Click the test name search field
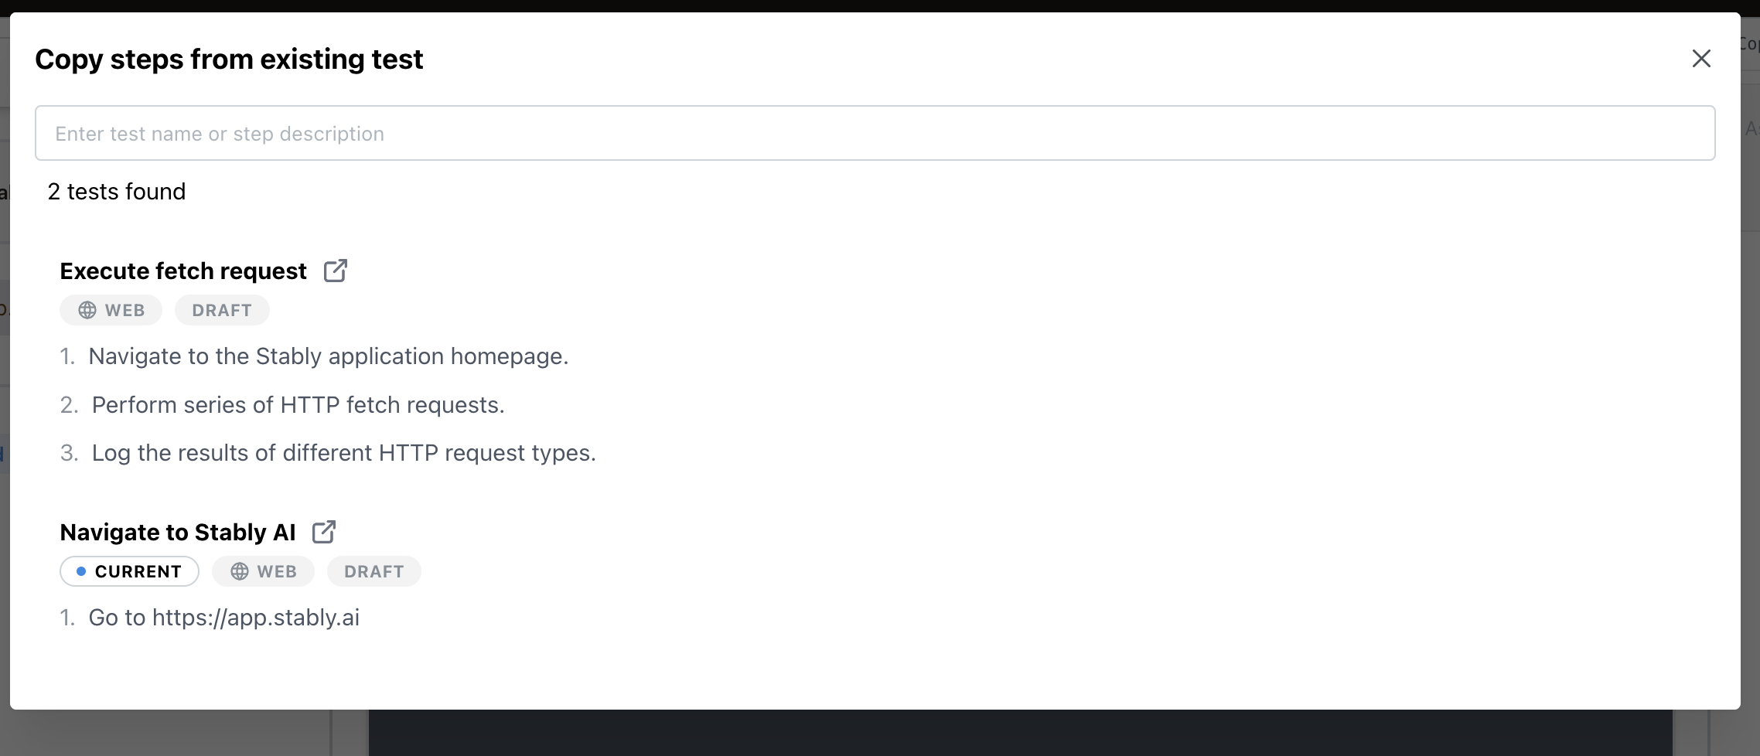This screenshot has width=1760, height=756. click(875, 134)
